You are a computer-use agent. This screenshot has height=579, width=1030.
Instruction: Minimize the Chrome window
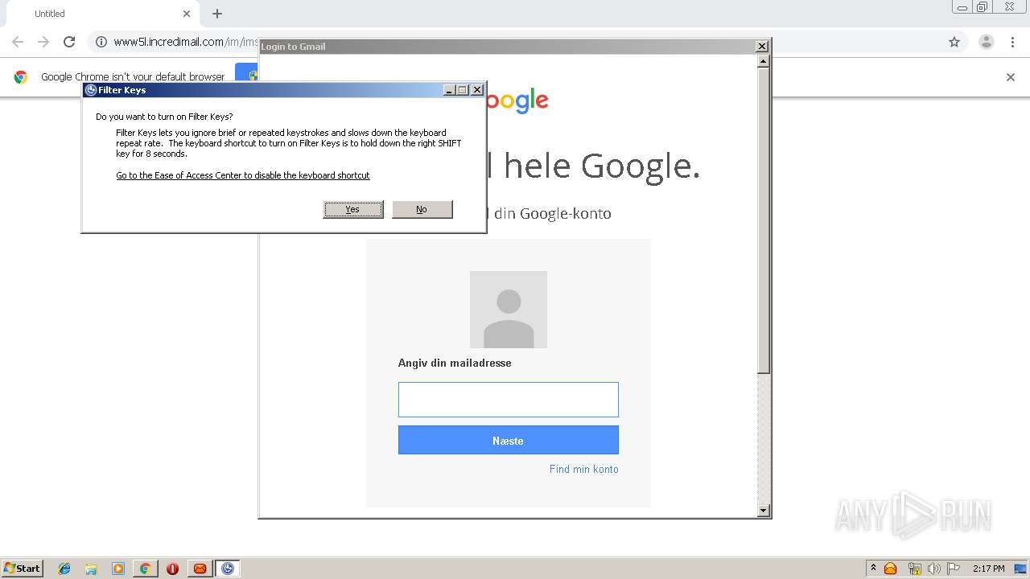[962, 6]
